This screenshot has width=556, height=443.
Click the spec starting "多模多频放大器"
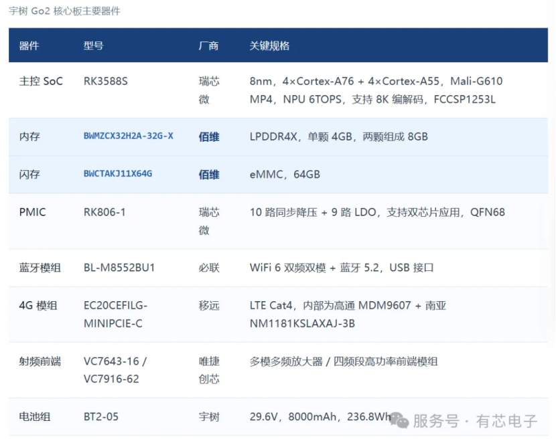point(344,361)
